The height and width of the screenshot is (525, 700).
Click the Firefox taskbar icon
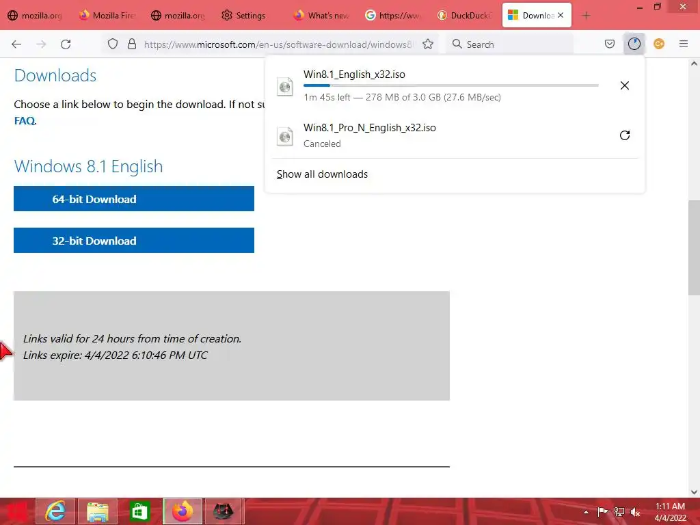[182, 511]
